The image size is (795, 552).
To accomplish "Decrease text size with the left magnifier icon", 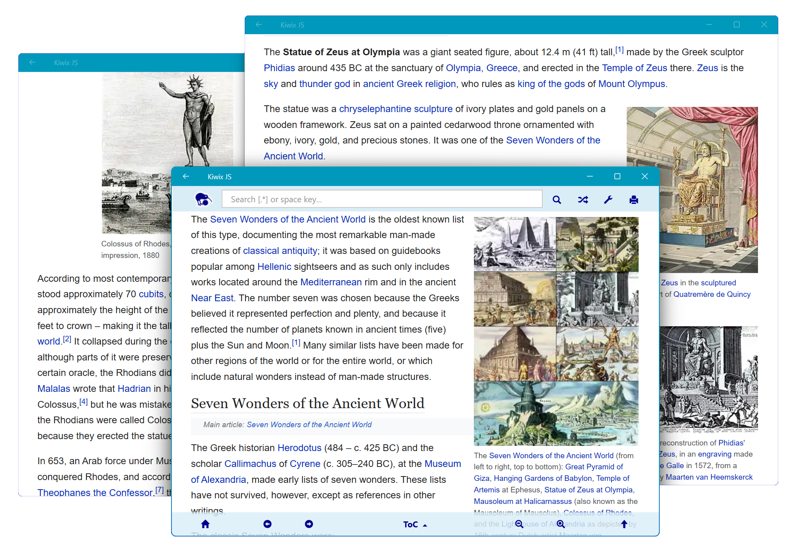I will [519, 524].
